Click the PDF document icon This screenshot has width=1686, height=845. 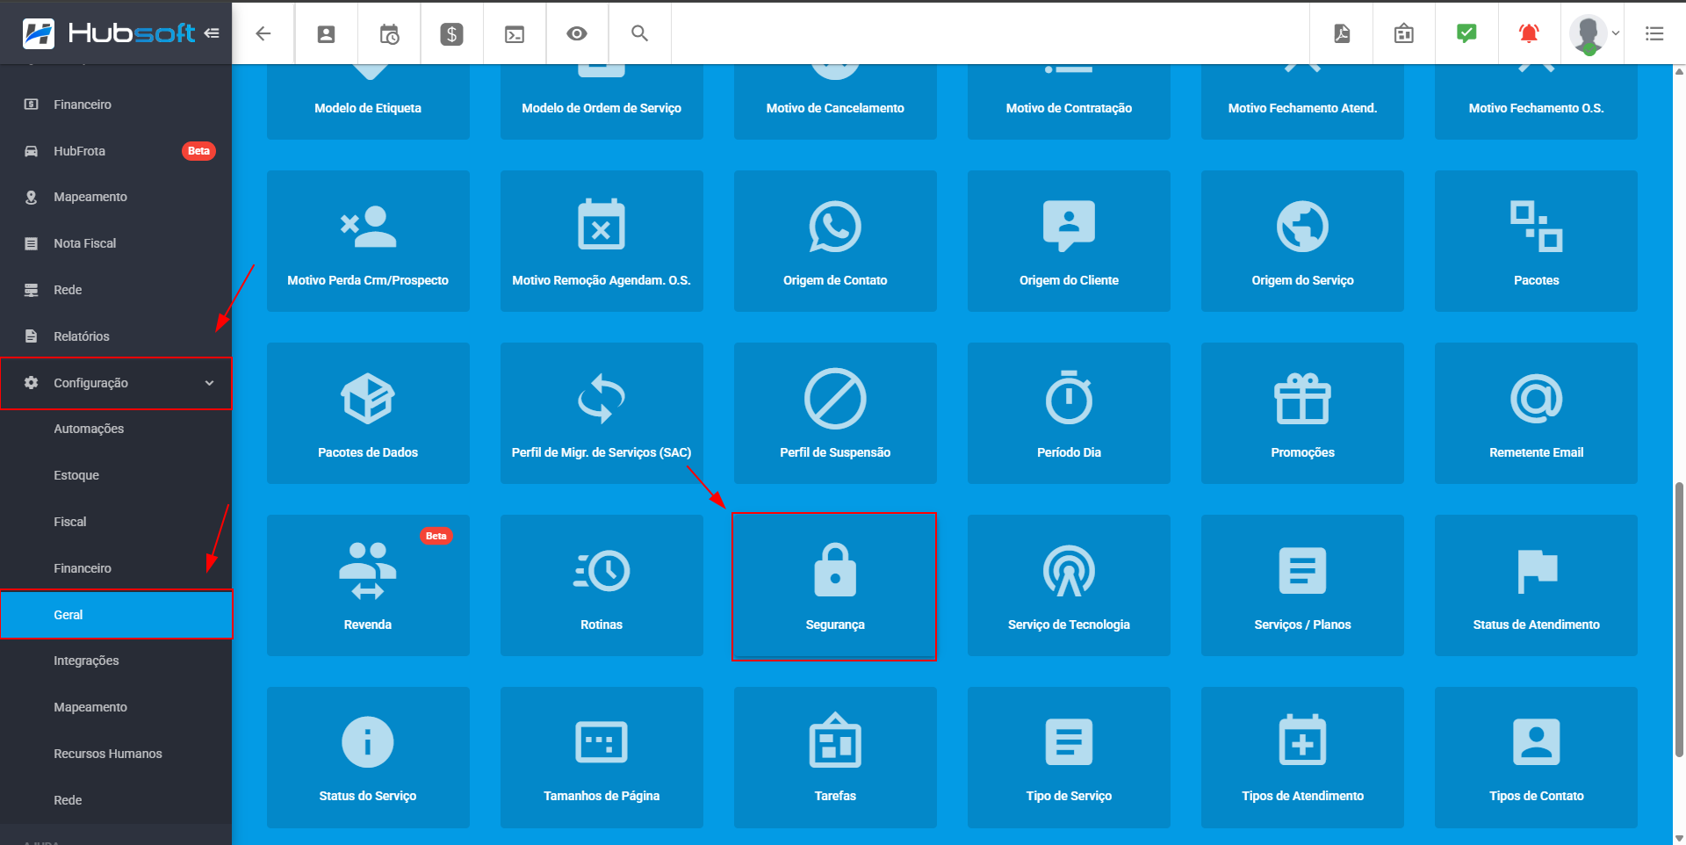pyautogui.click(x=1342, y=33)
